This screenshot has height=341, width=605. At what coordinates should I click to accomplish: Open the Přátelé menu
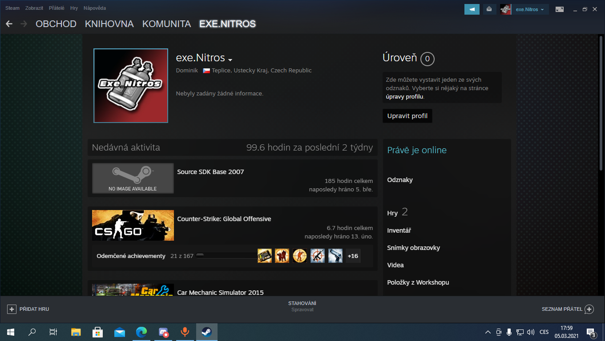[x=56, y=8]
